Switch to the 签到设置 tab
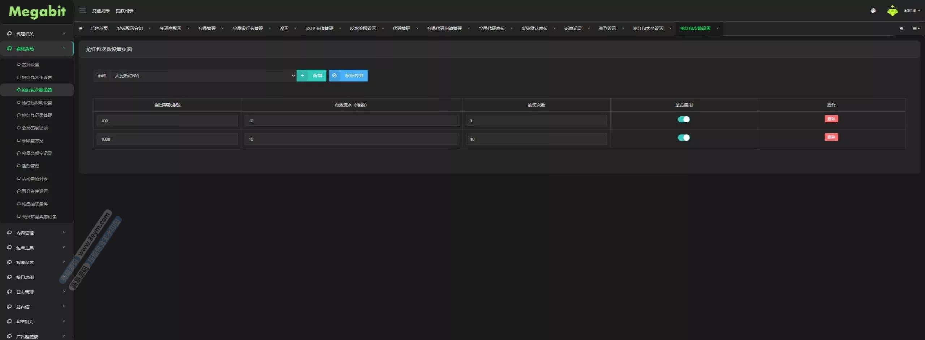 tap(607, 29)
